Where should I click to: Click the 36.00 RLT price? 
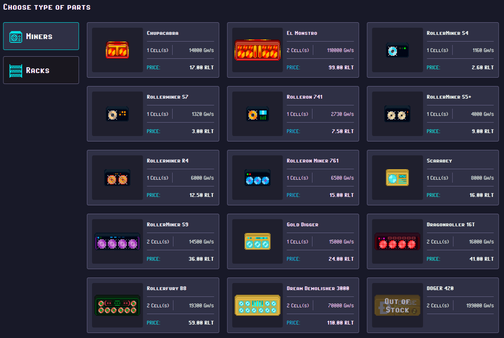(x=202, y=259)
